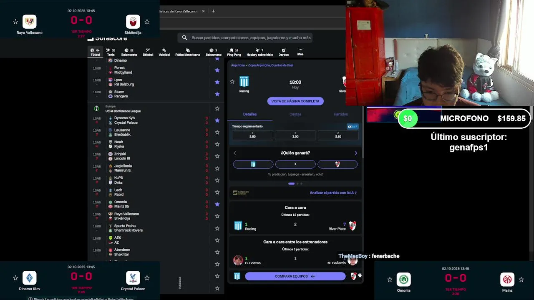Image resolution: width=534 pixels, height=300 pixels.
Task: Favorite Rayo Vallecano in top-left overlay
Action: pos(15,22)
